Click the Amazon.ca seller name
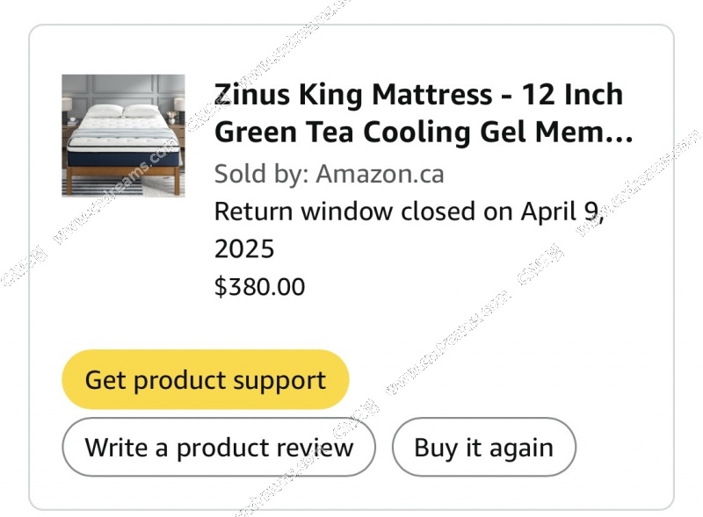Viewport: 703px width, 517px height. [380, 174]
